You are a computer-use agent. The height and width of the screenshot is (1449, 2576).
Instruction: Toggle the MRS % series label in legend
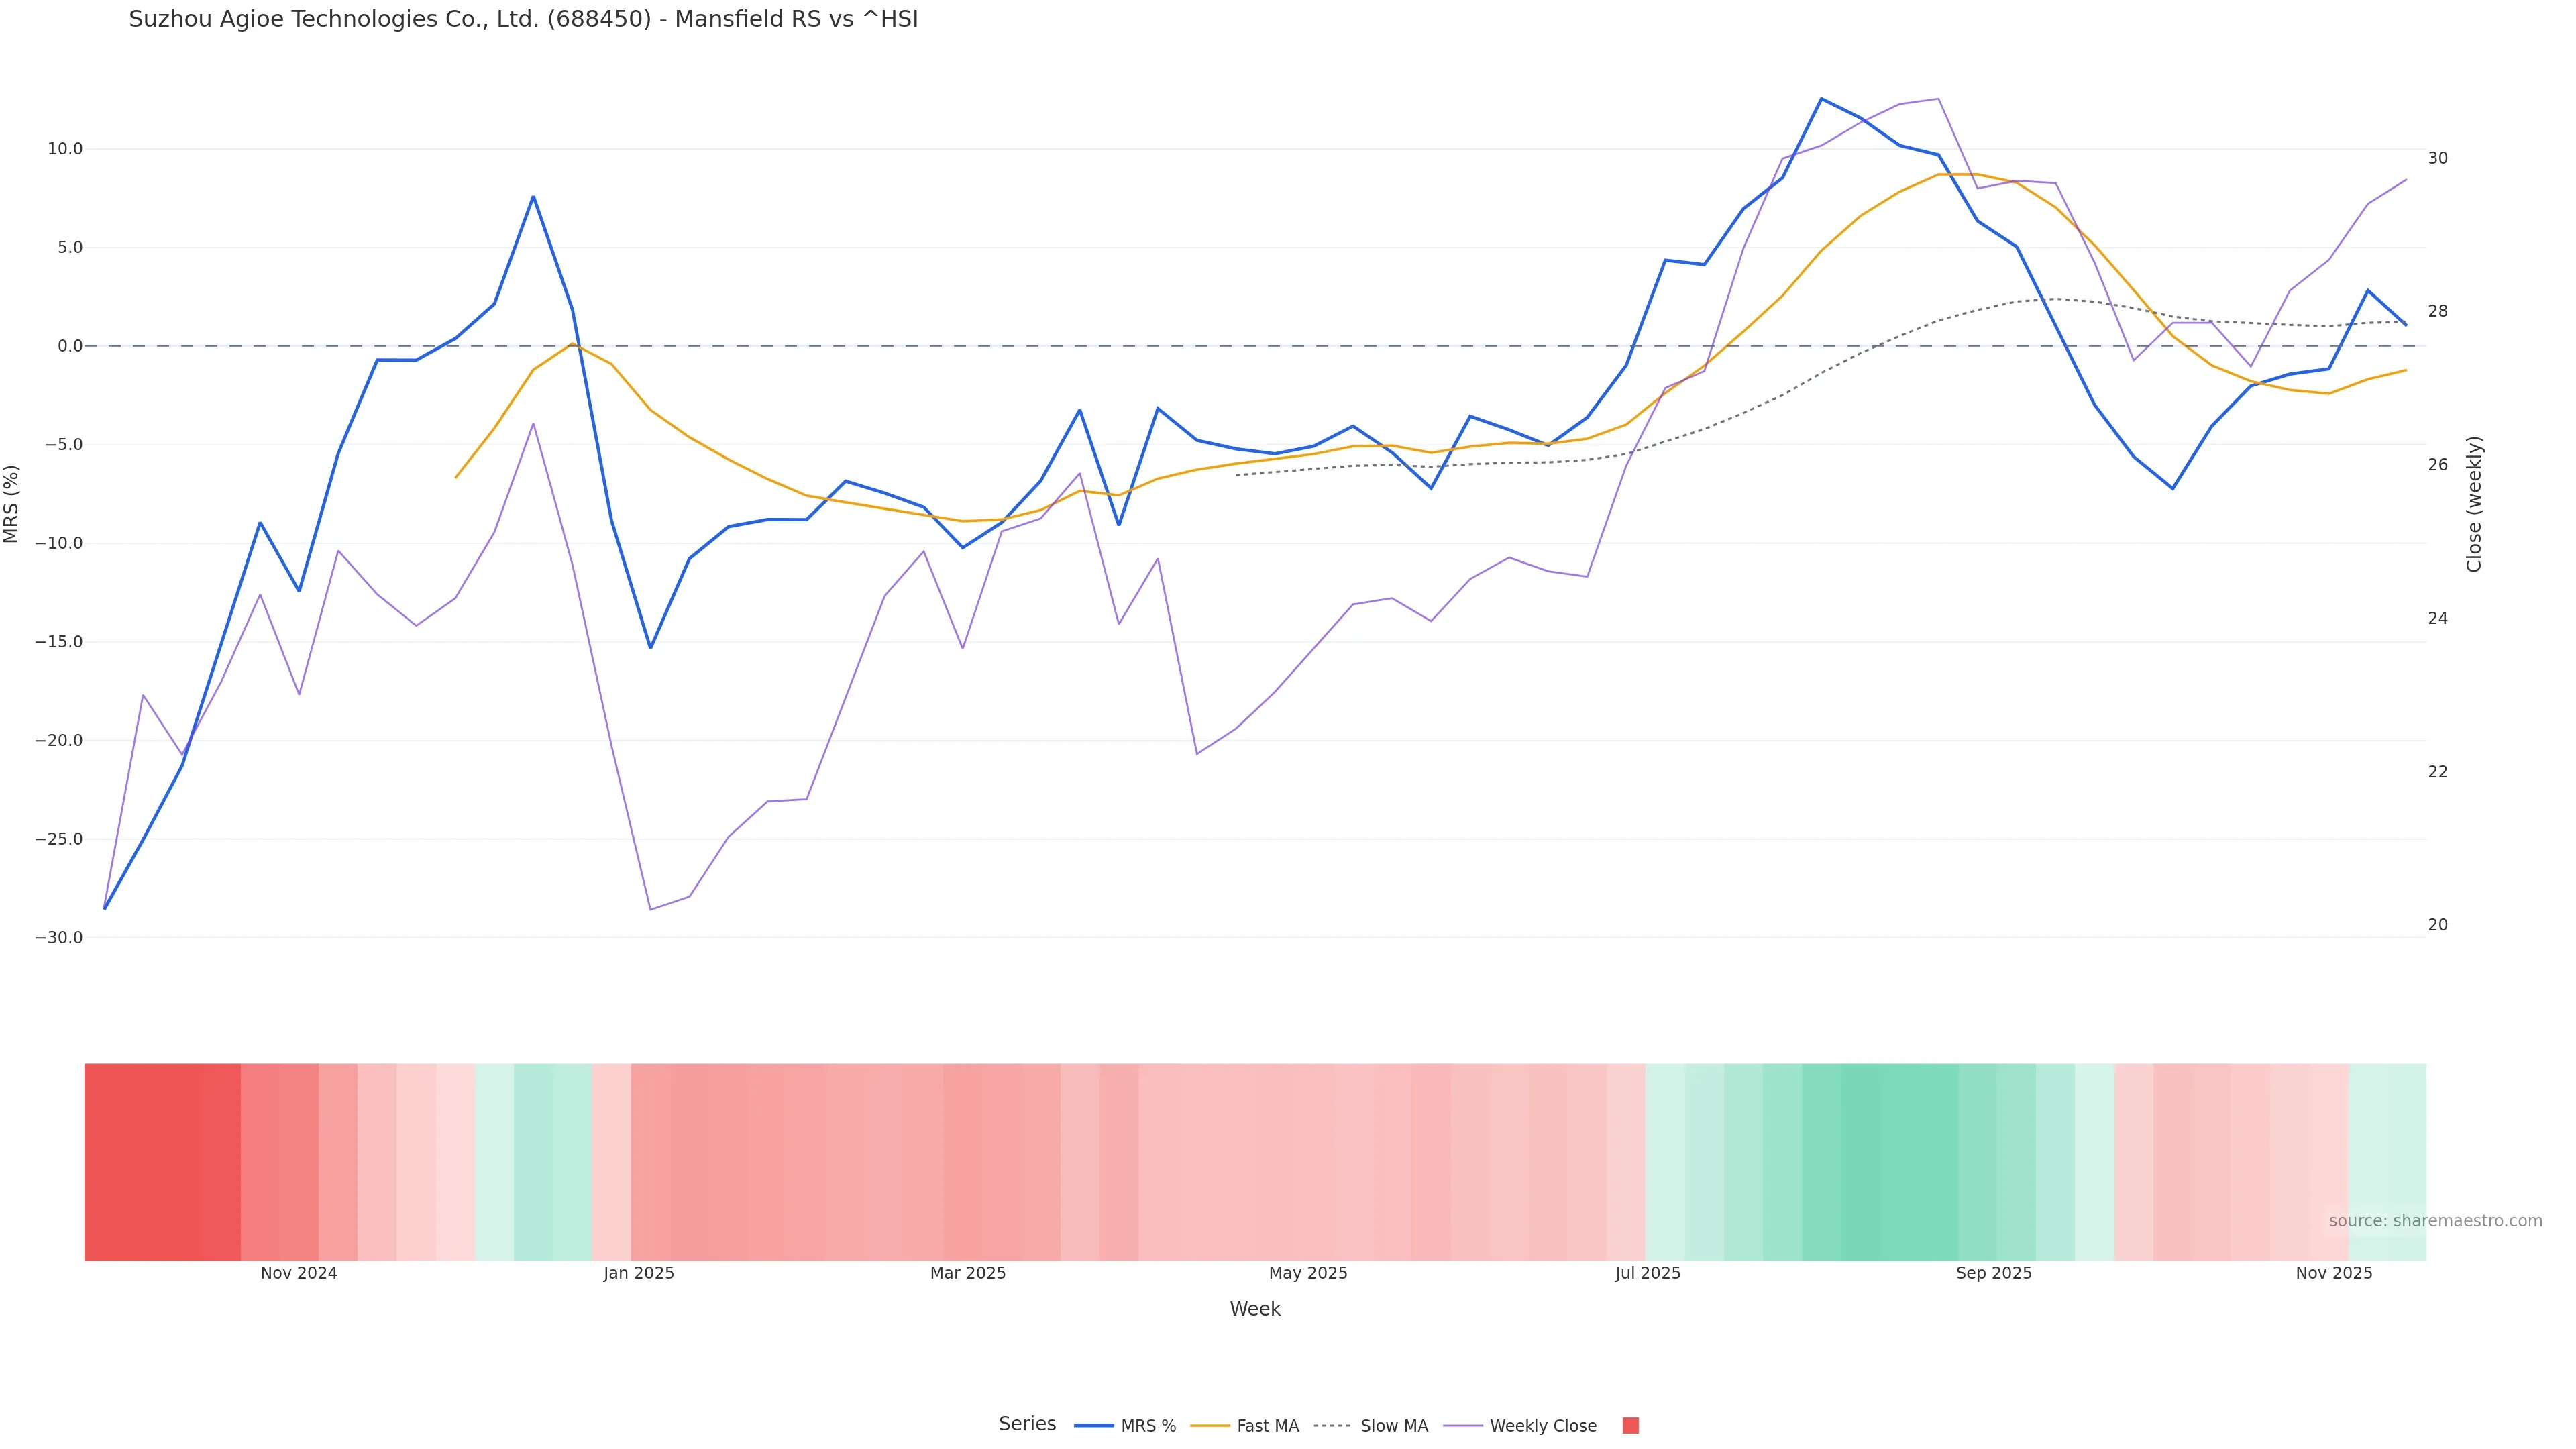pos(1148,1426)
